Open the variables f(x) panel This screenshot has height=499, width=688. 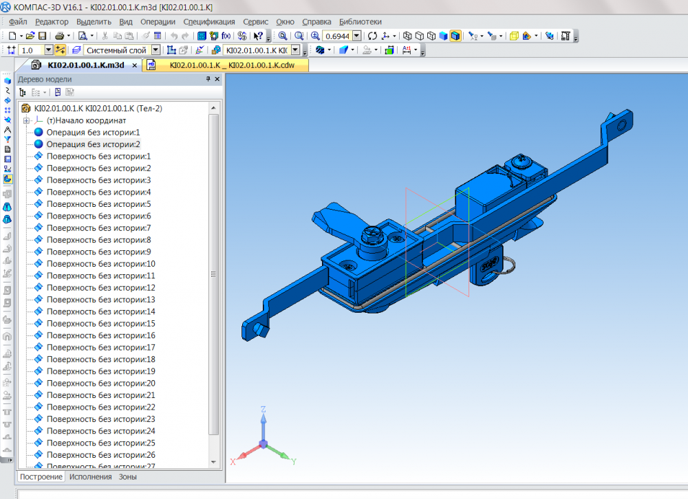coord(225,36)
